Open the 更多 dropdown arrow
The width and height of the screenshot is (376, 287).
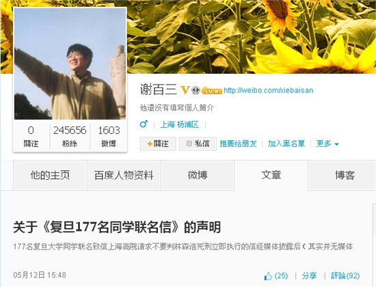(336, 144)
